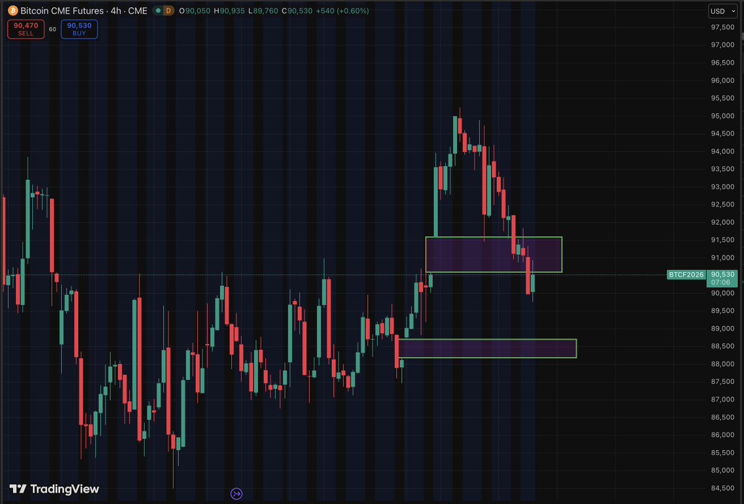Click the 95,000 price axis label
Screen dimensions: 744x504
pyautogui.click(x=723, y=116)
